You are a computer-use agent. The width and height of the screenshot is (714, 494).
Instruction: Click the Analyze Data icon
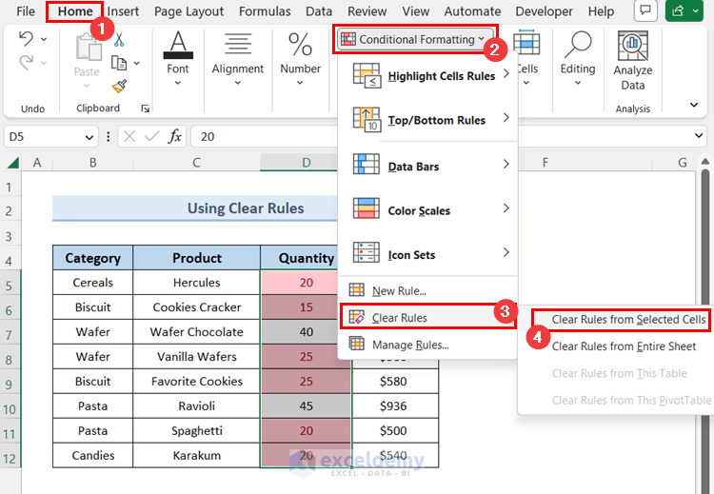coord(632,46)
